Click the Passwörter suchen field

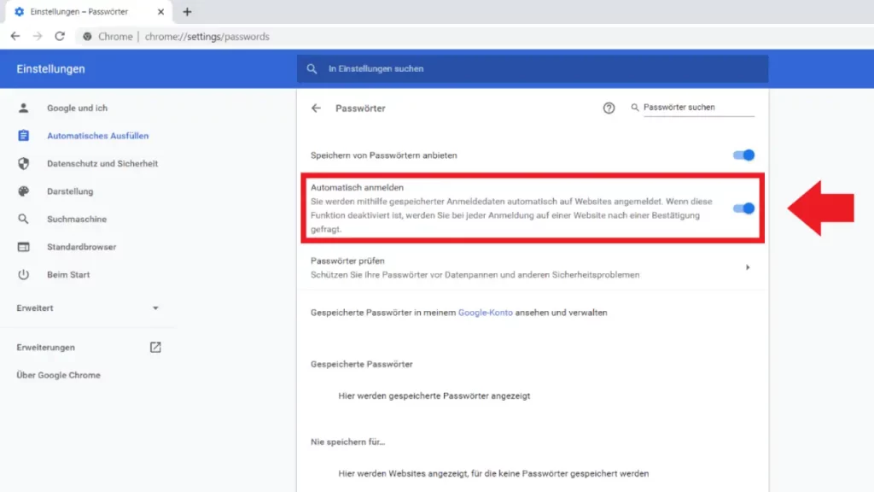tap(696, 108)
